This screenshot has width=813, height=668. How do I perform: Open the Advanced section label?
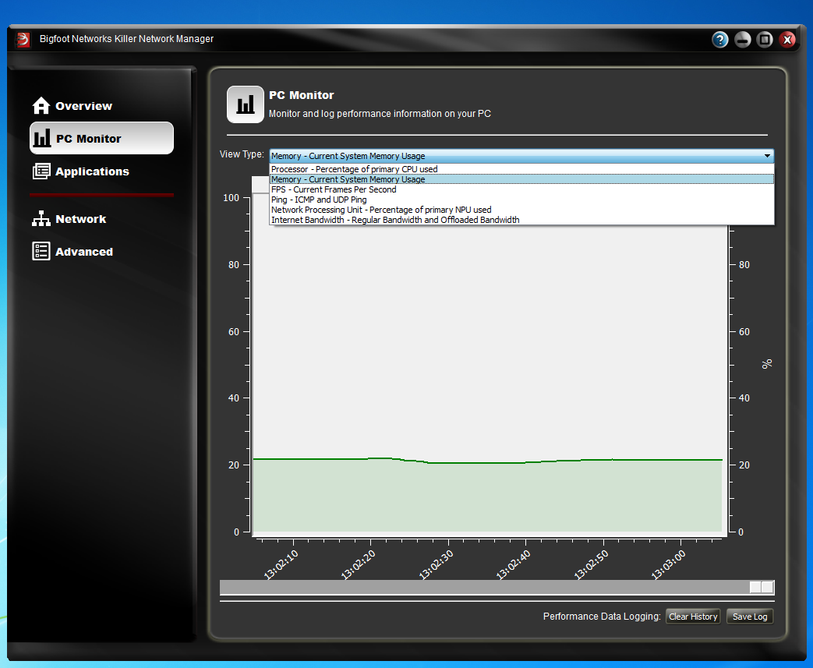pyautogui.click(x=84, y=252)
